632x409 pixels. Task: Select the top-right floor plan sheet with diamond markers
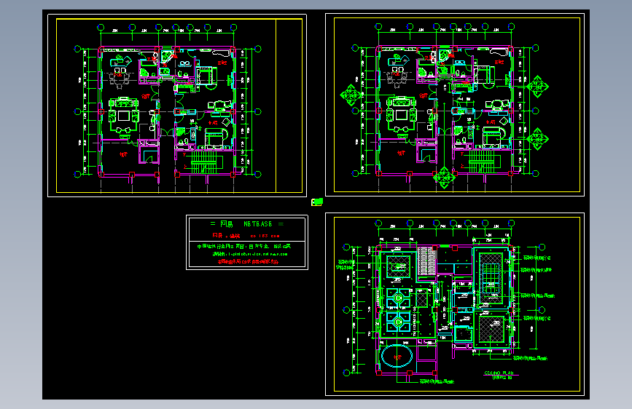pyautogui.click(x=455, y=105)
